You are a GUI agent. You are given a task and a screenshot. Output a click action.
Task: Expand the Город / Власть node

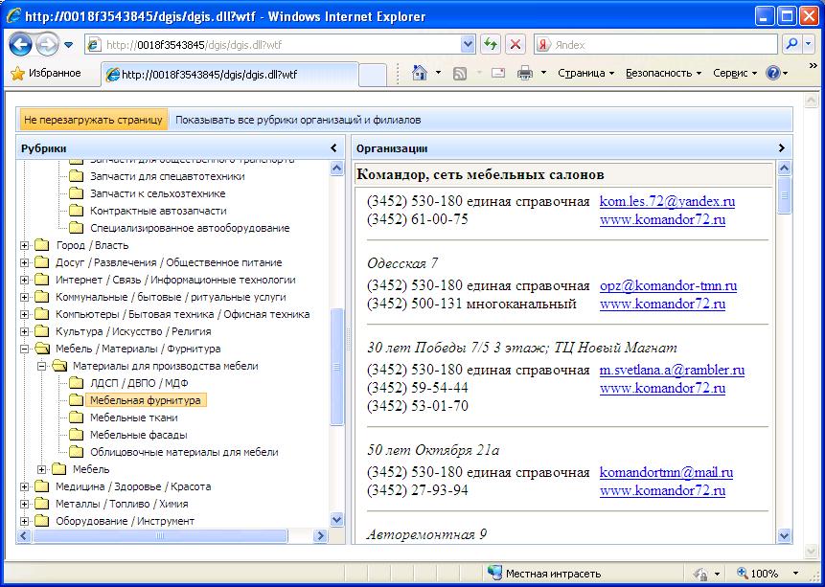24,246
